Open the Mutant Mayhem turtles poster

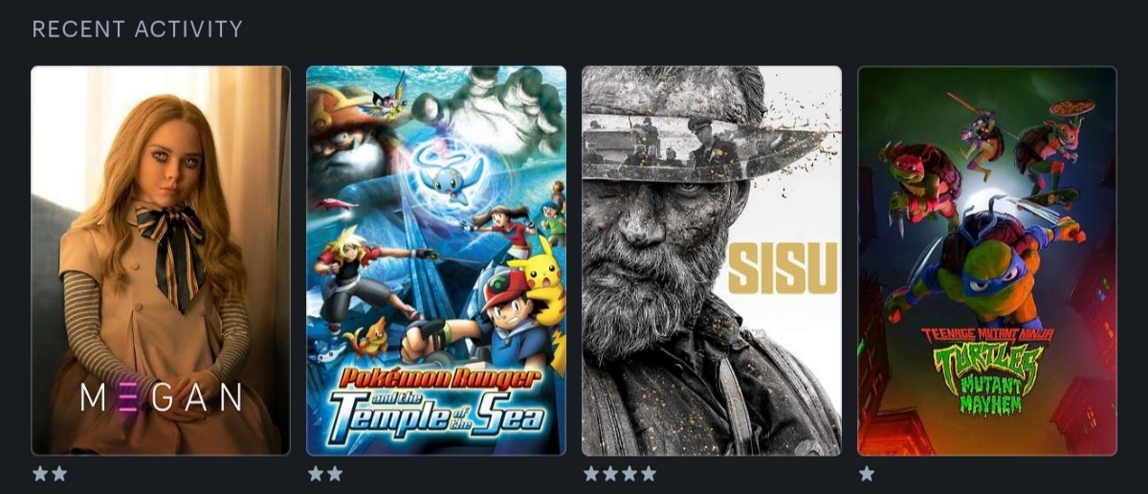(987, 260)
